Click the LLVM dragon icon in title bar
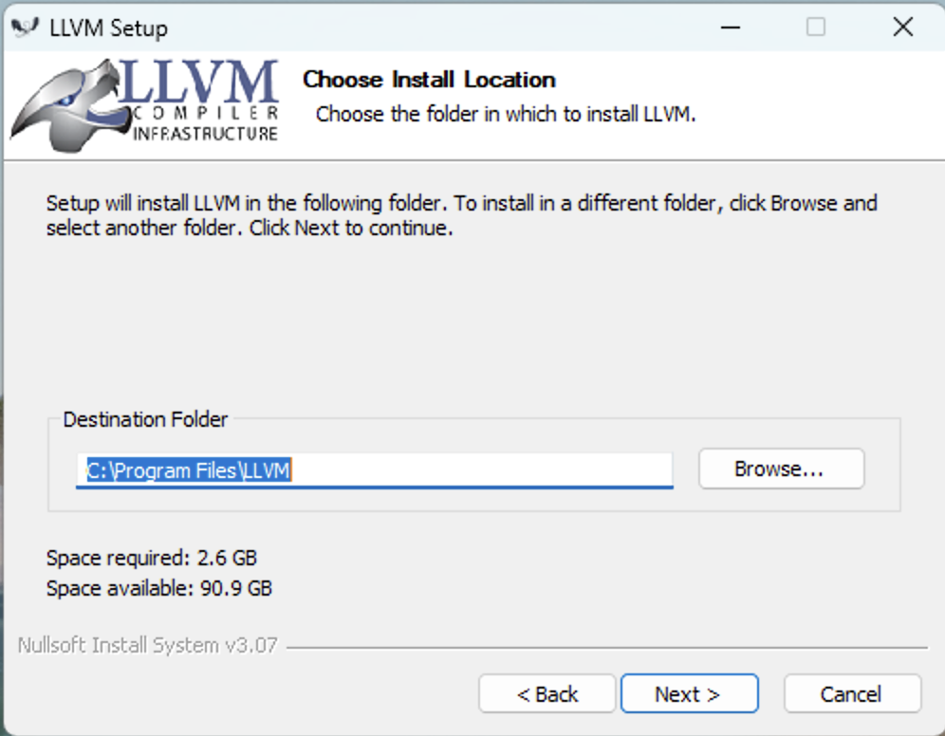Viewport: 945px width, 736px height. coord(25,28)
